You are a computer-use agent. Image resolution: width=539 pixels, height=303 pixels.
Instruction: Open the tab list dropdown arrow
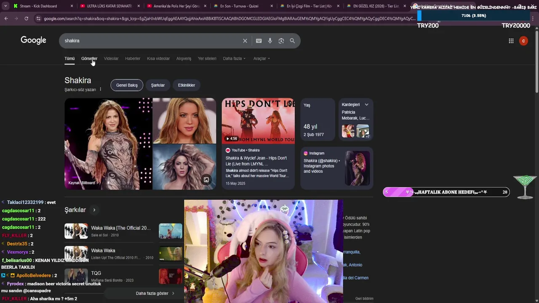5,6
